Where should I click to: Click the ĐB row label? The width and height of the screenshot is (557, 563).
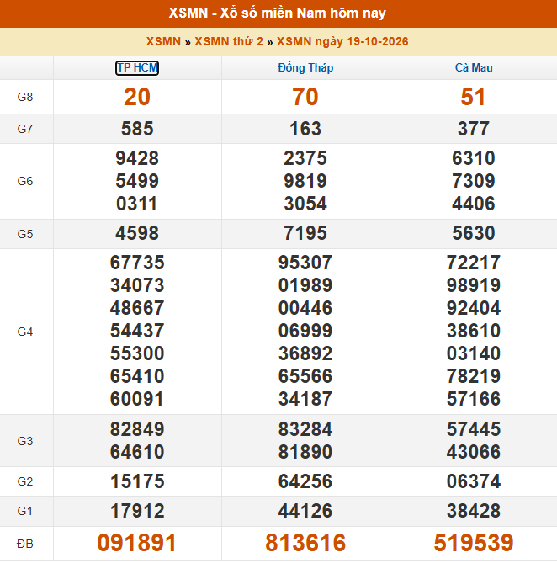click(x=25, y=544)
